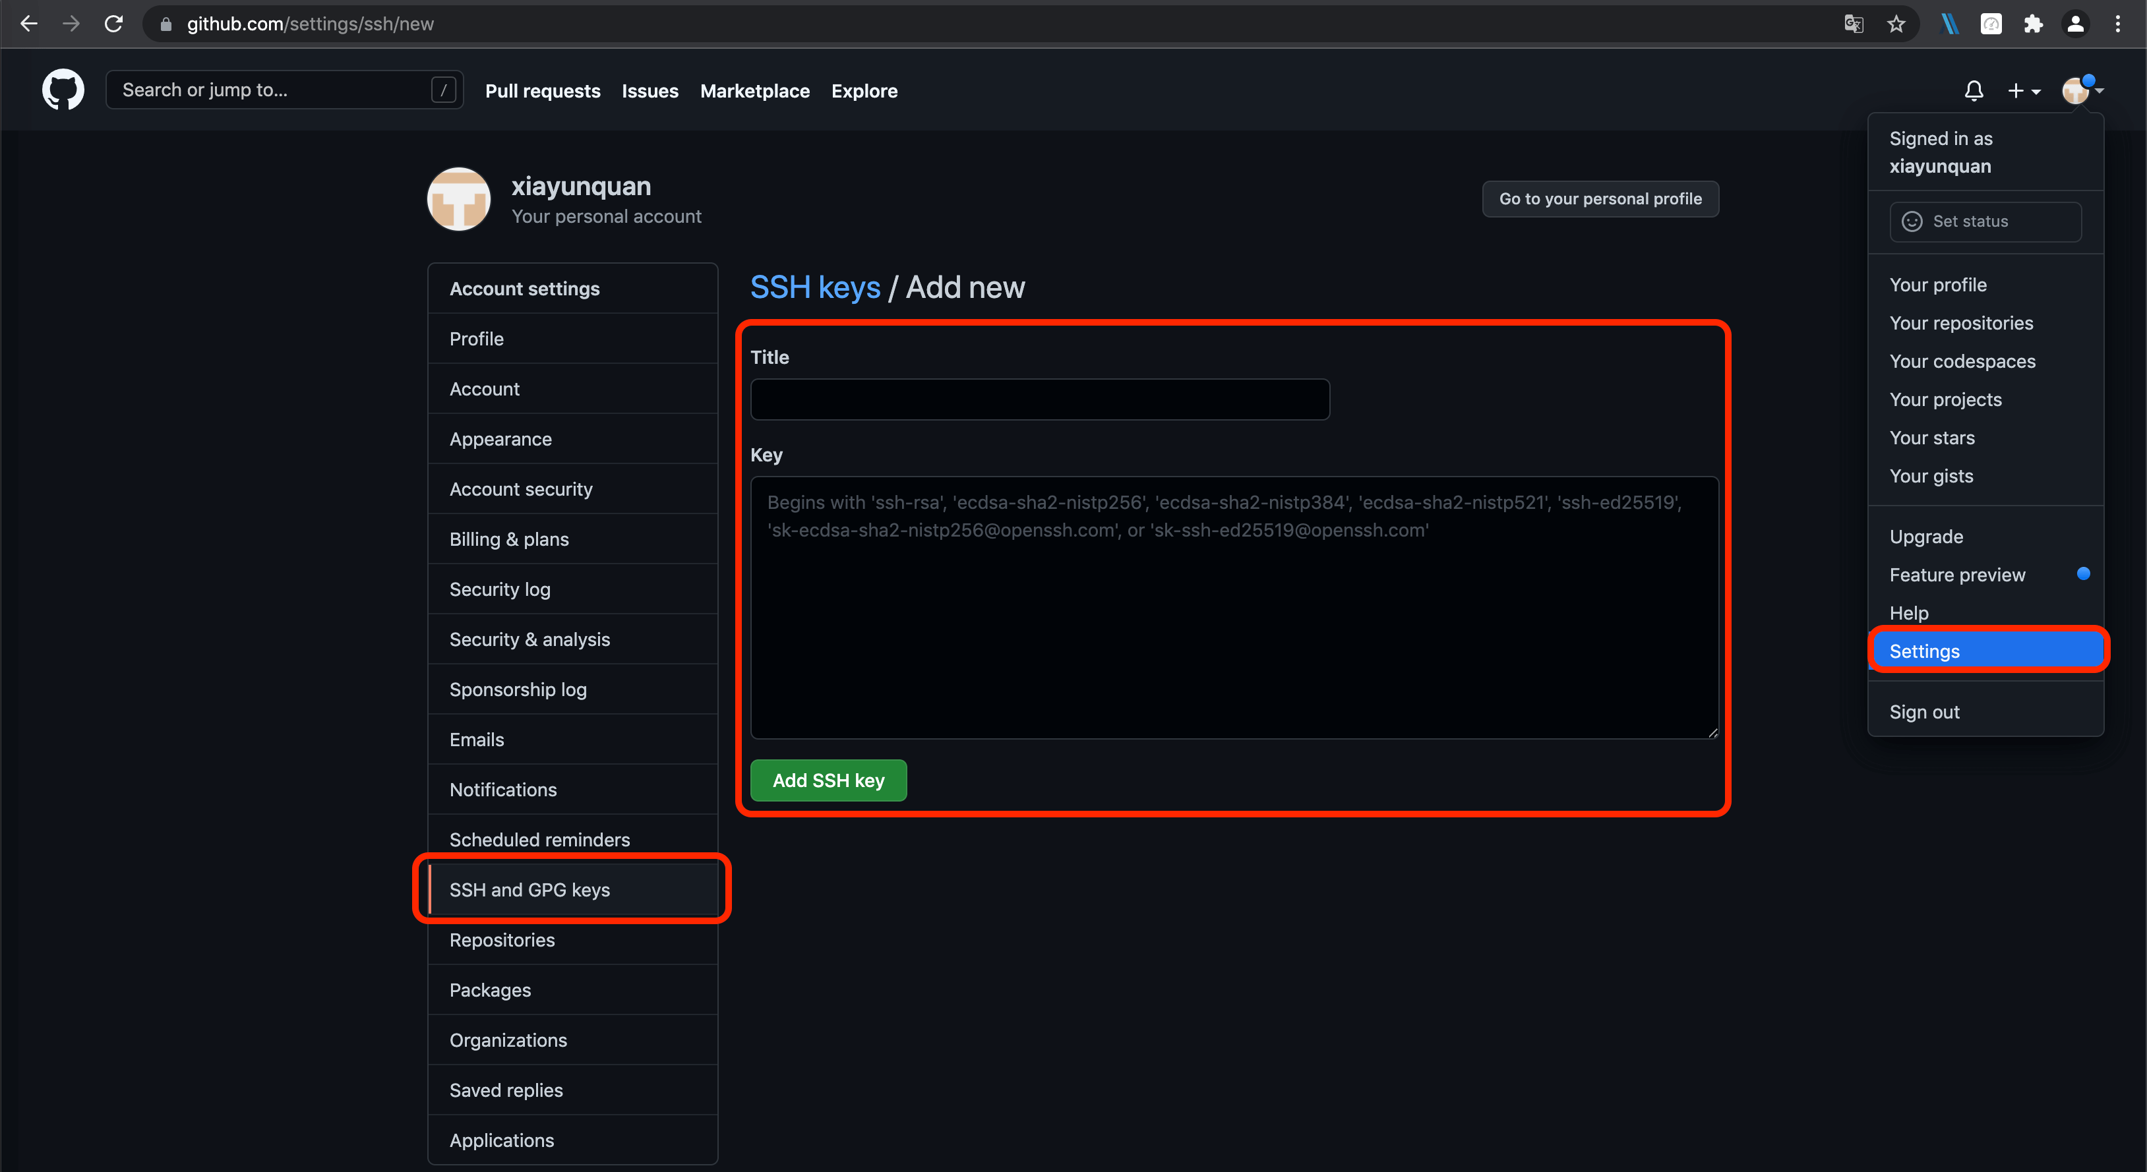Select Marketplace in the top navigation
Viewport: 2147px width, 1172px height.
754,91
